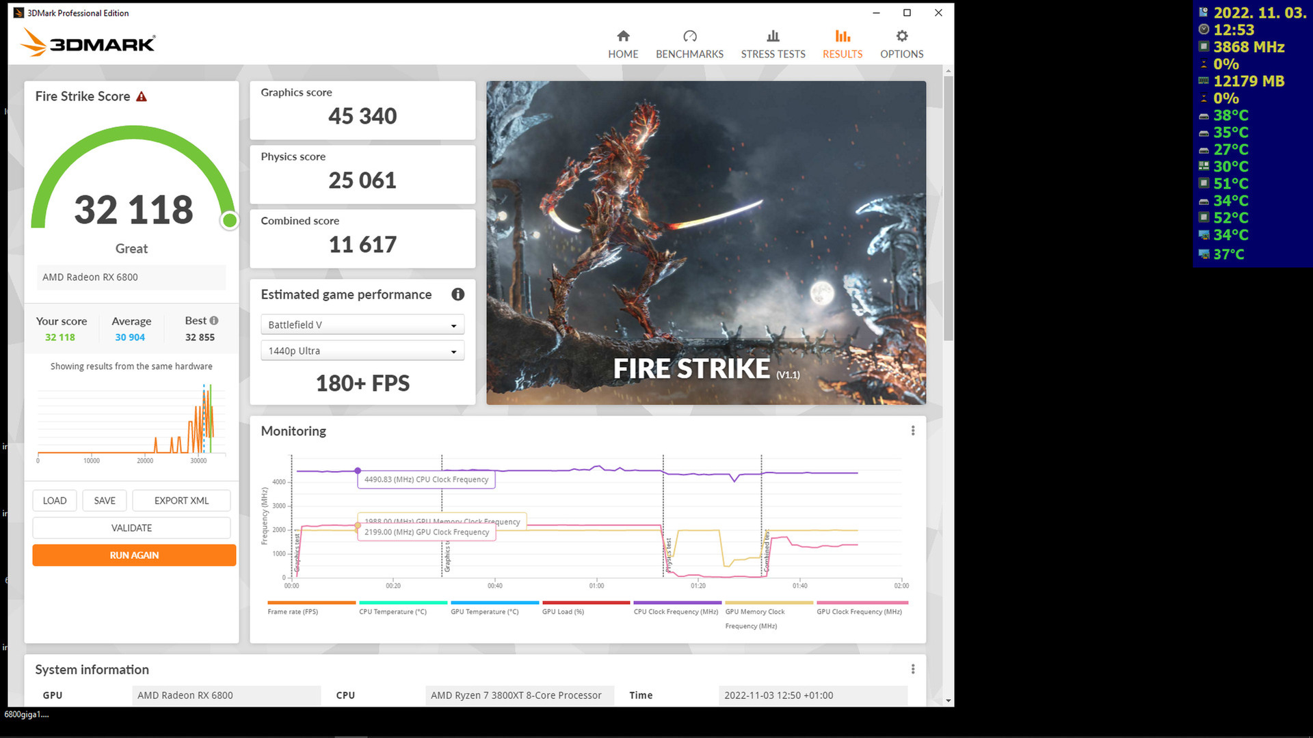
Task: Open the OPTIONS tab
Action: coord(901,44)
